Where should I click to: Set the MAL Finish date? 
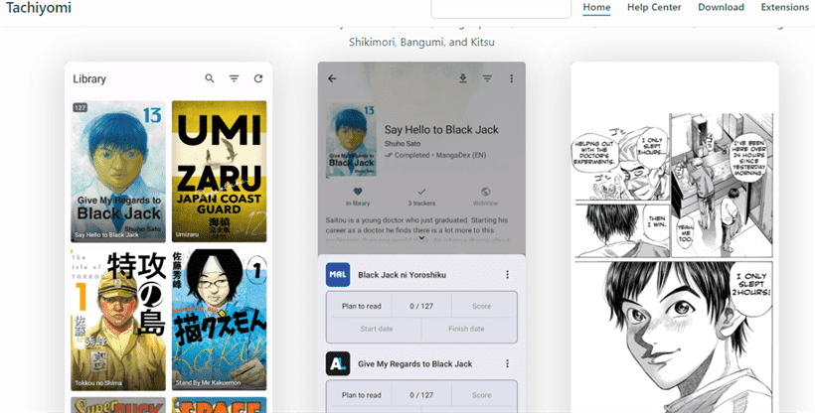[466, 329]
